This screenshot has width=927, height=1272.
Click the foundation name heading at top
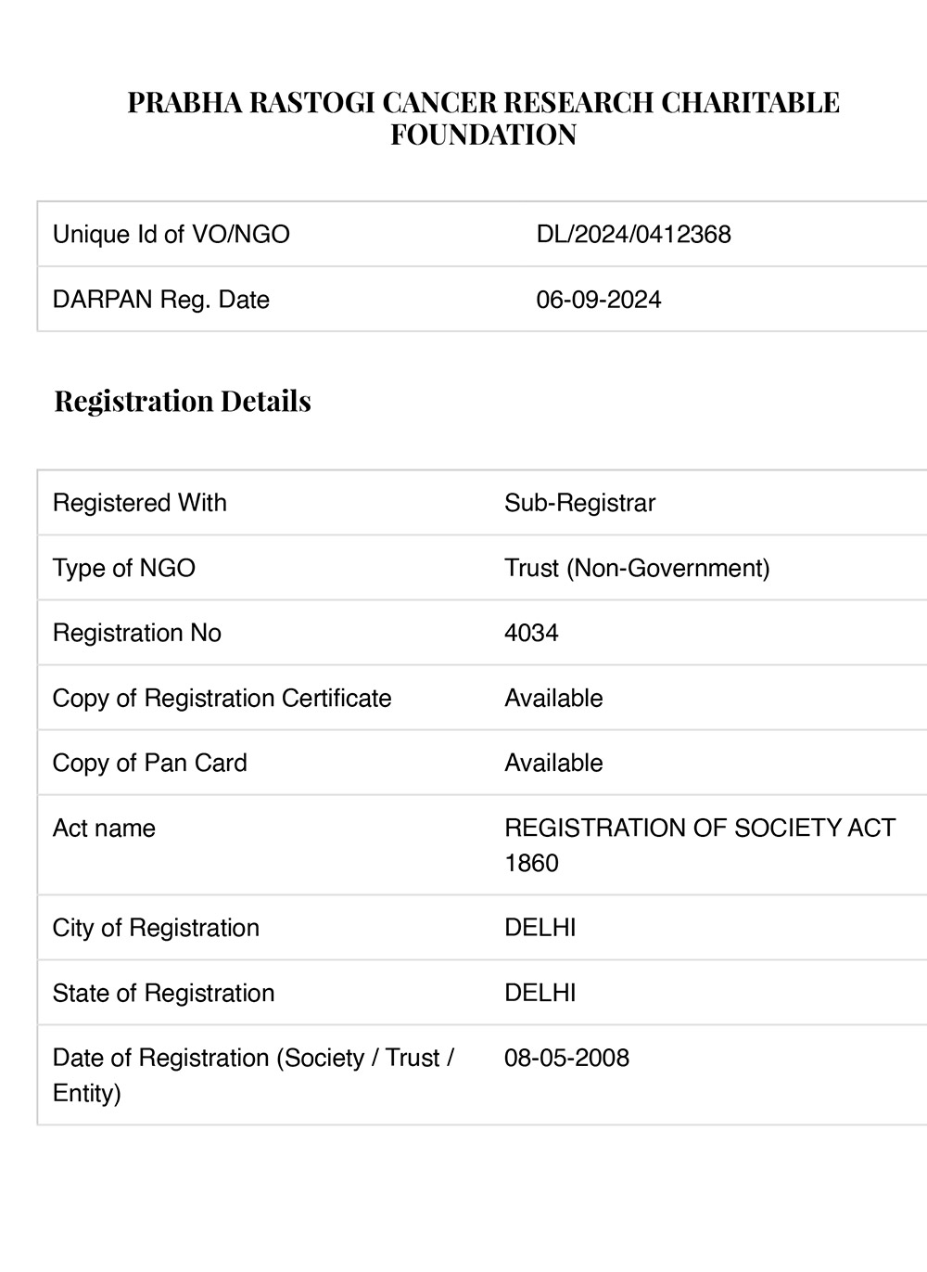(x=483, y=118)
